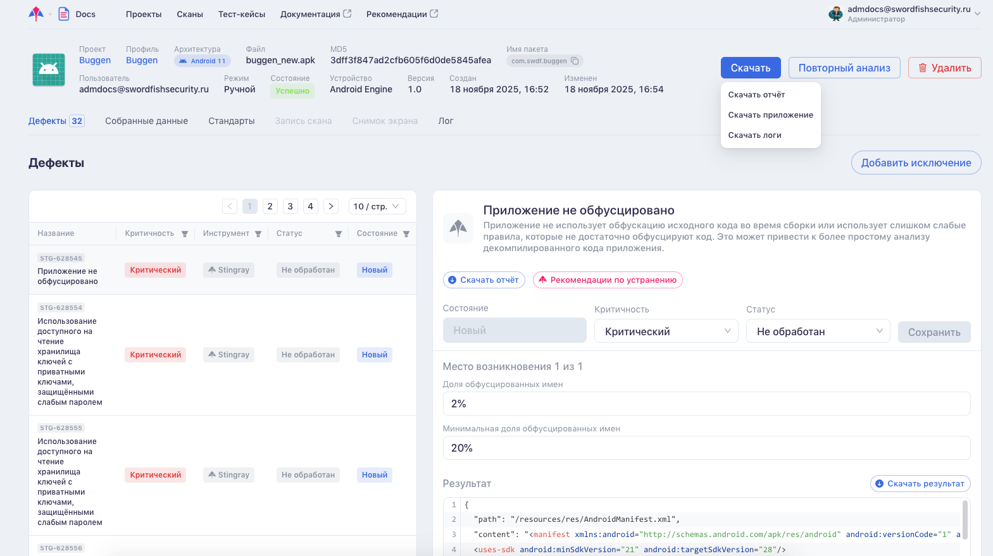The image size is (993, 556).
Task: Click the Android app icon thumbnail
Action: (49, 70)
